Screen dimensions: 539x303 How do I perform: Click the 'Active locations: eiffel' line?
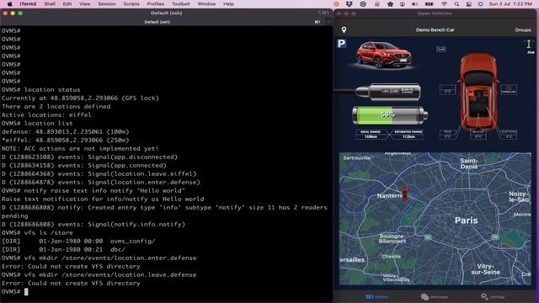pyautogui.click(x=46, y=114)
